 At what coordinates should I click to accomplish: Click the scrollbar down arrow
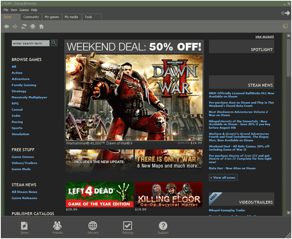[x=289, y=213]
